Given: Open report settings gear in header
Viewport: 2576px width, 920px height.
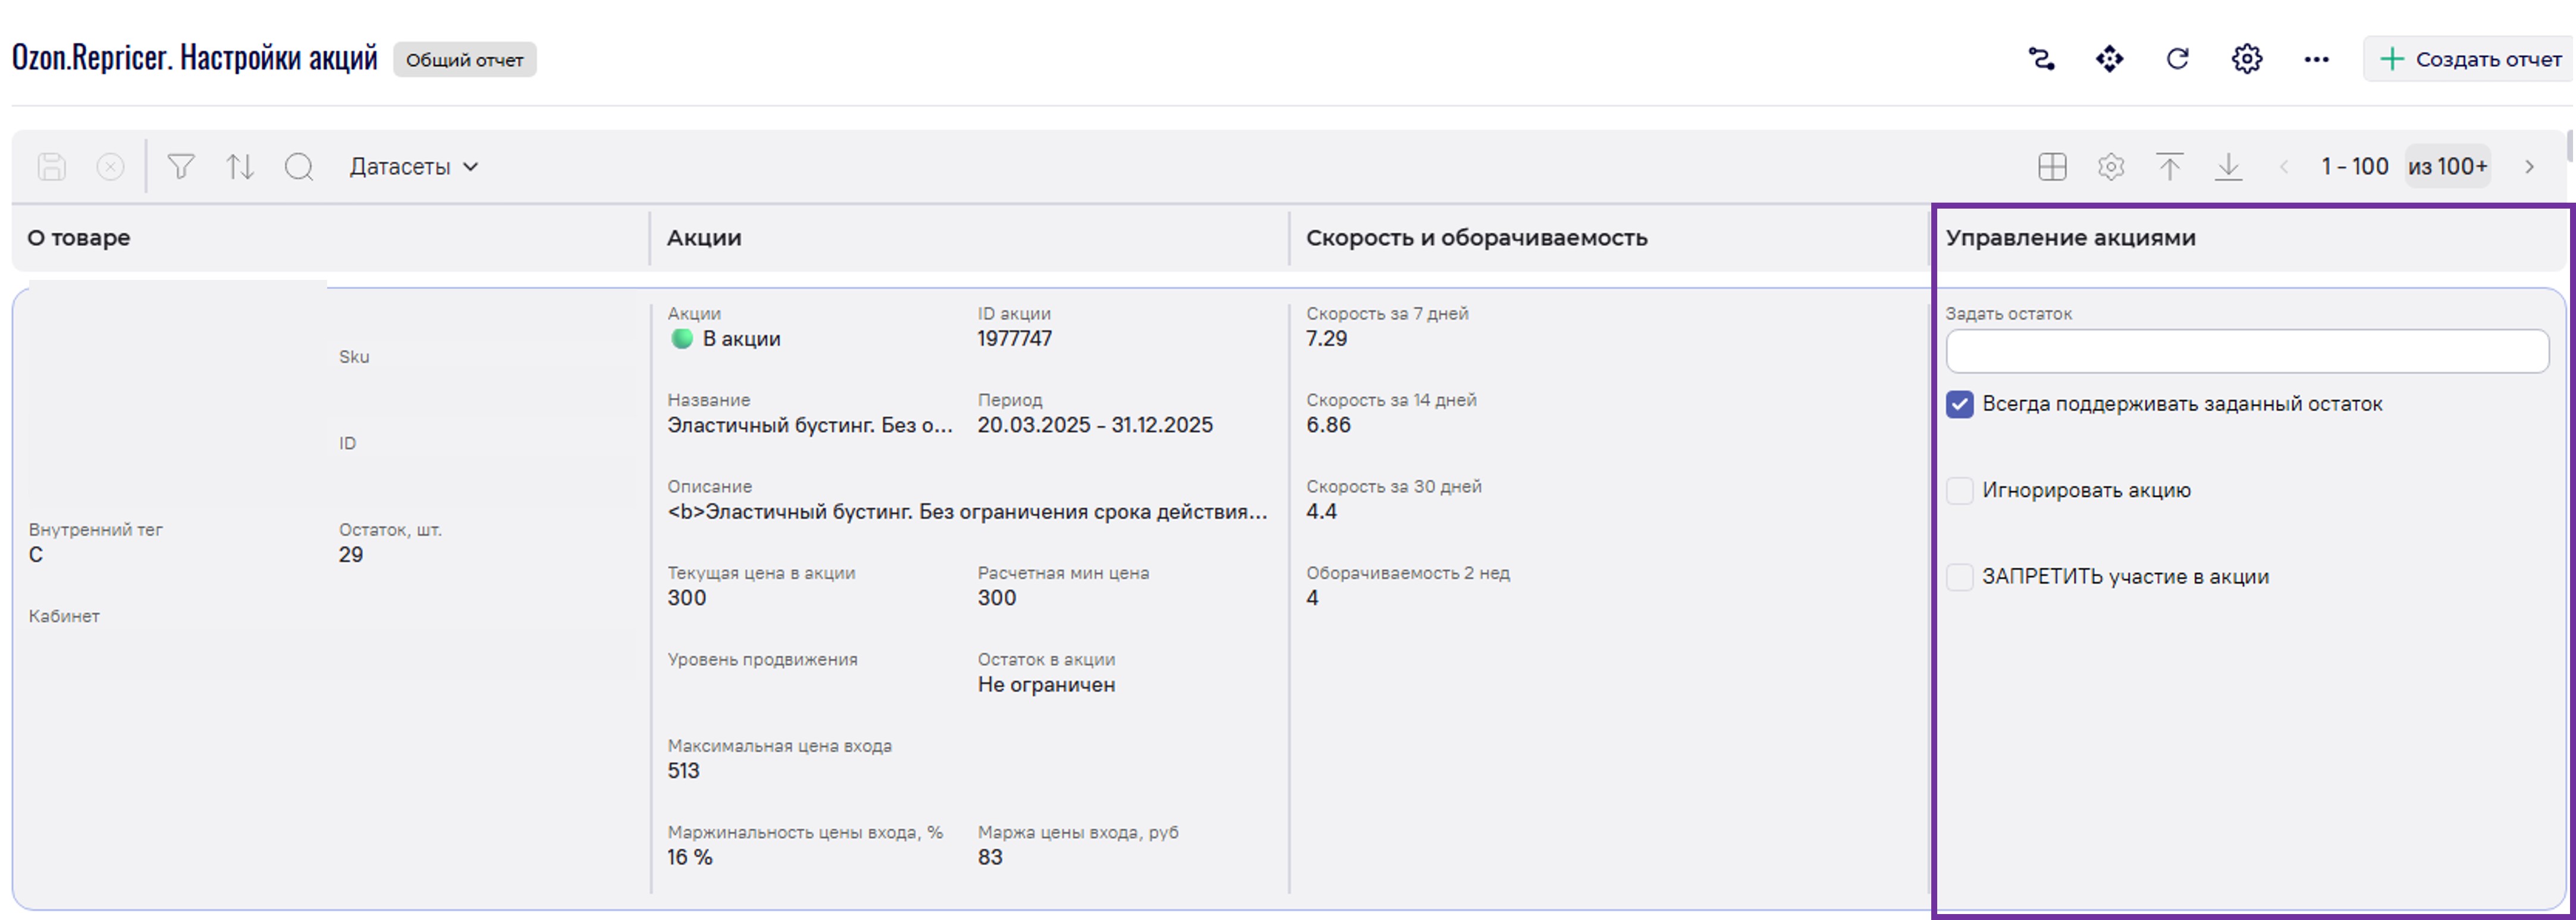Looking at the screenshot, I should [2247, 59].
